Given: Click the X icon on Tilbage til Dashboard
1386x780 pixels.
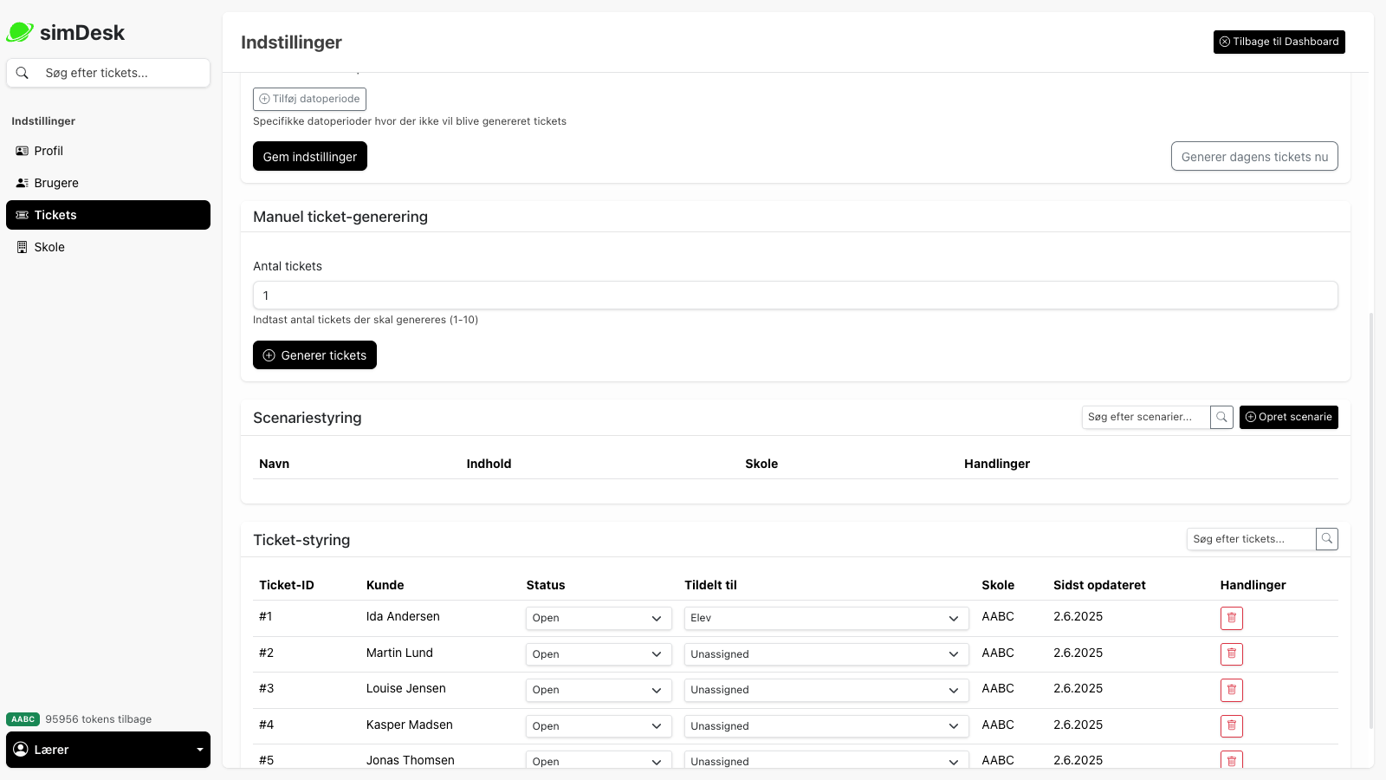Looking at the screenshot, I should 1224,41.
